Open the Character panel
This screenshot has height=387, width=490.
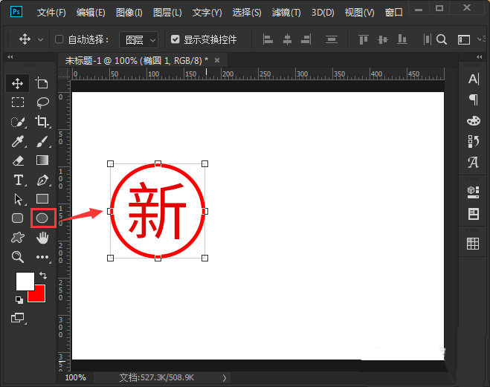[x=474, y=79]
